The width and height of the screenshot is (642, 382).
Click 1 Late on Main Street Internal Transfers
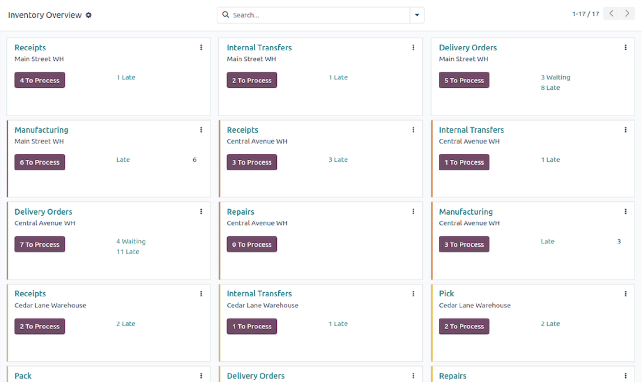tap(338, 77)
